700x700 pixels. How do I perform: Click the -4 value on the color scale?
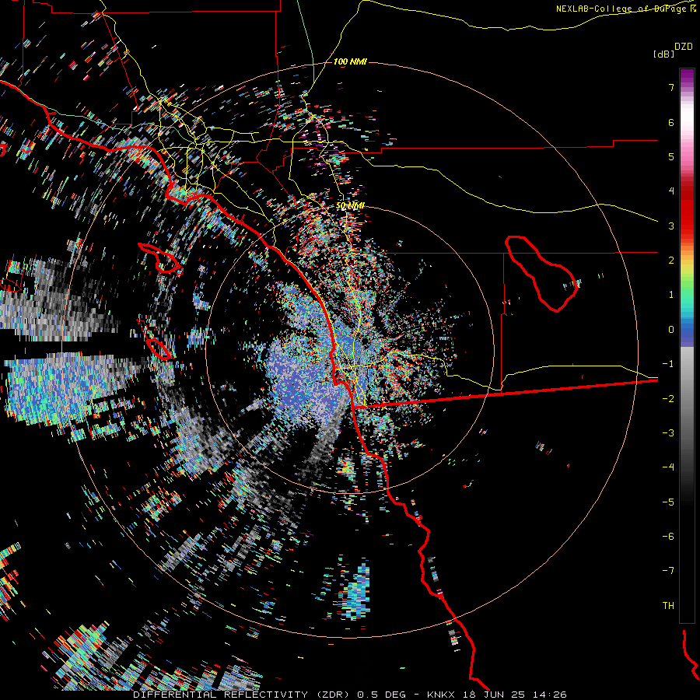pyautogui.click(x=668, y=467)
